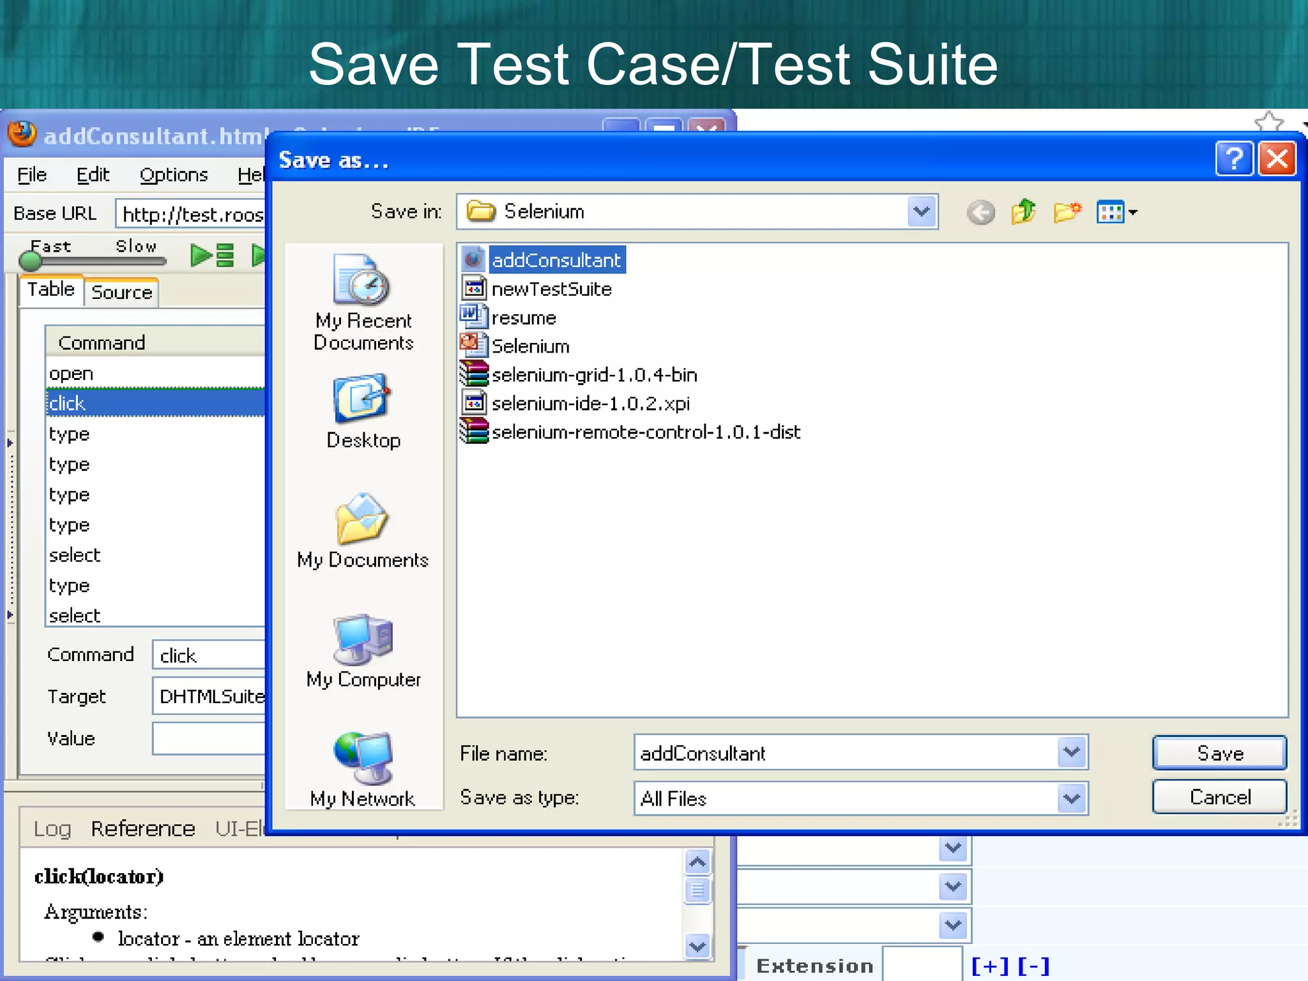Open the Views menu icon
This screenshot has width=1308, height=981.
point(1116,211)
